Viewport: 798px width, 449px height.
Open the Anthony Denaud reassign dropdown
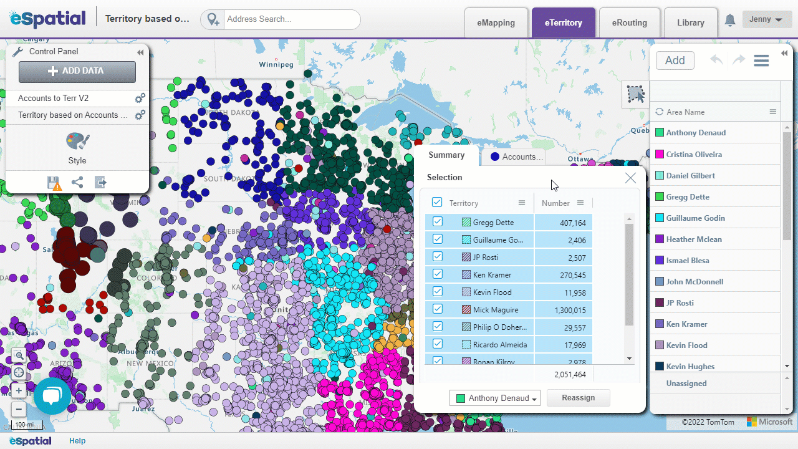click(x=496, y=398)
